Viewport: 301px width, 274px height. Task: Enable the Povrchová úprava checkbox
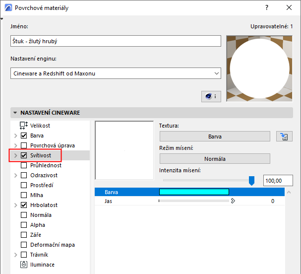point(24,145)
